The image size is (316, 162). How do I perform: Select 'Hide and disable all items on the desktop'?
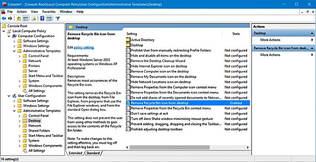click(161, 55)
